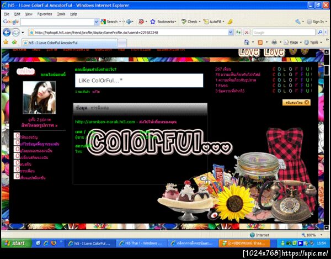331x259 pixels.
Task: Click the wrench settings icon in Google toolbar
Action: [298, 22]
